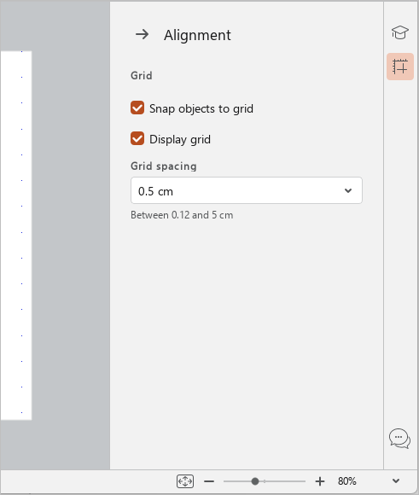This screenshot has width=419, height=495.
Task: Expand the Grid spacing dropdown arrow
Action: [348, 190]
